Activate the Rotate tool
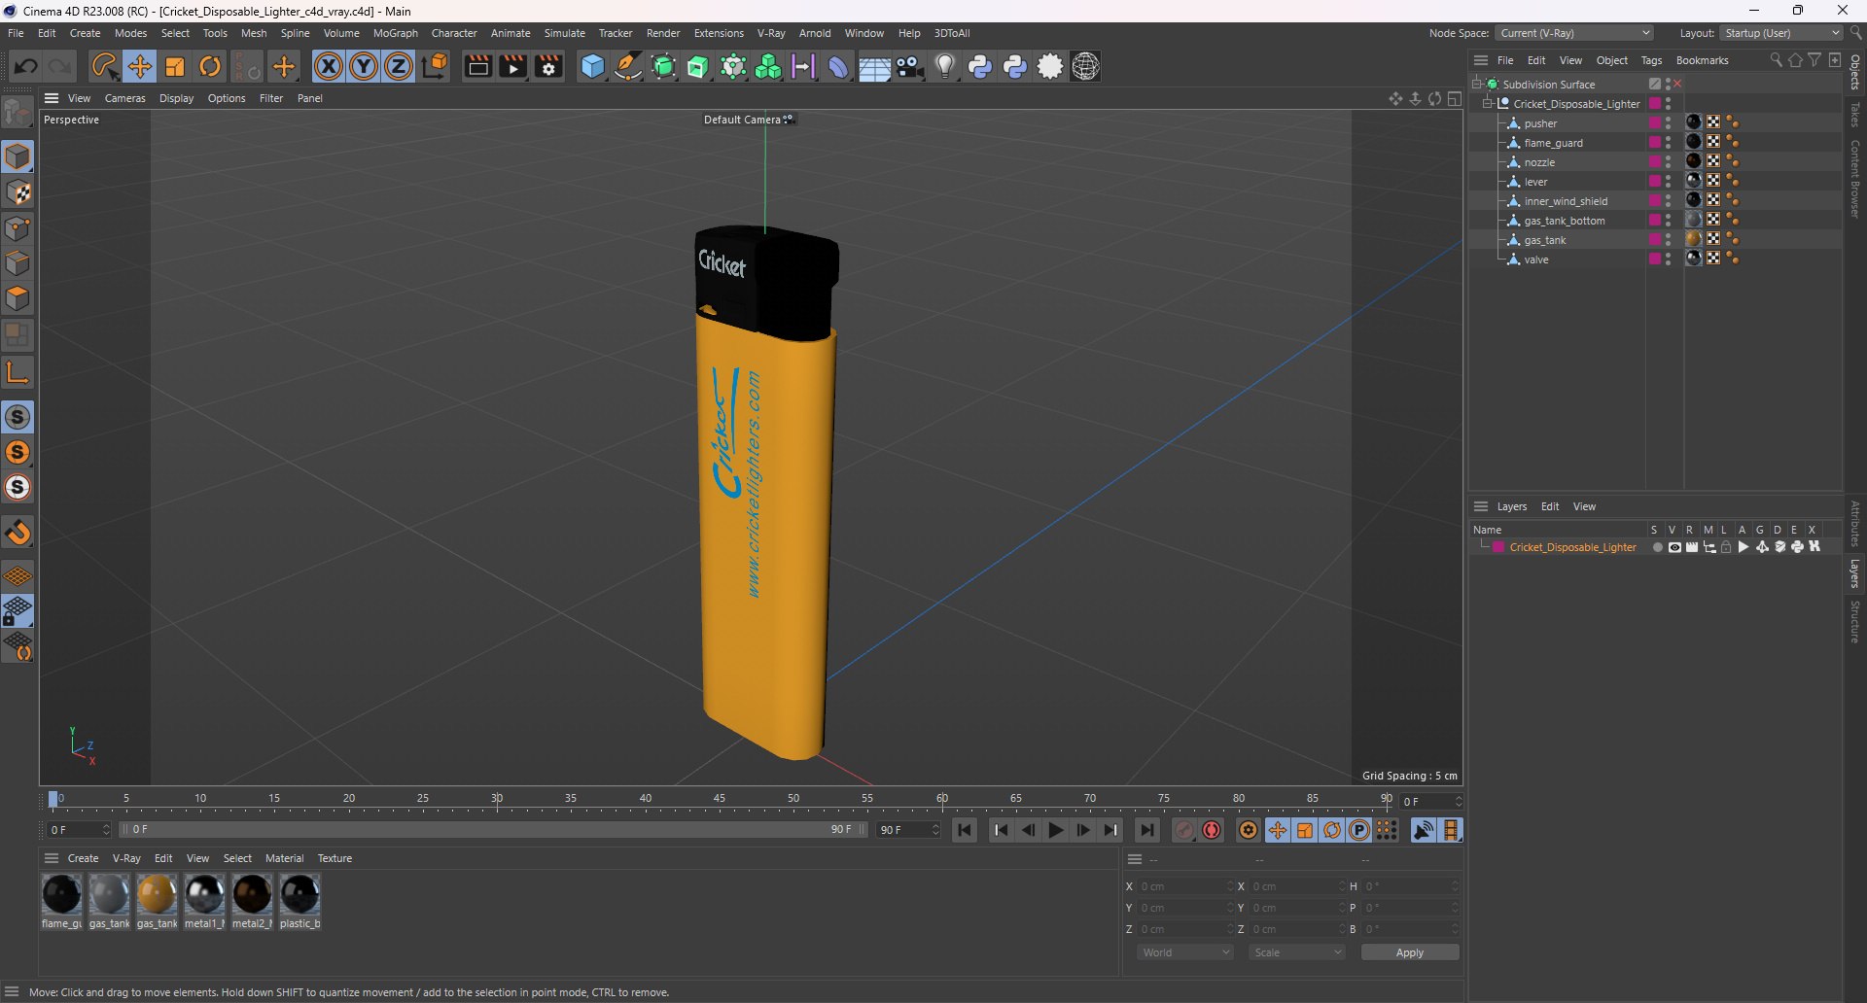 210,66
